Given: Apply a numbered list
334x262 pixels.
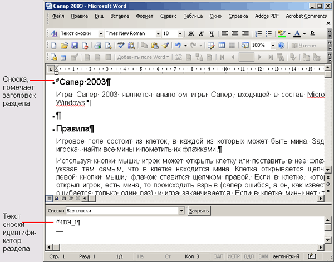Looking at the screenshot, I should coord(258,33).
